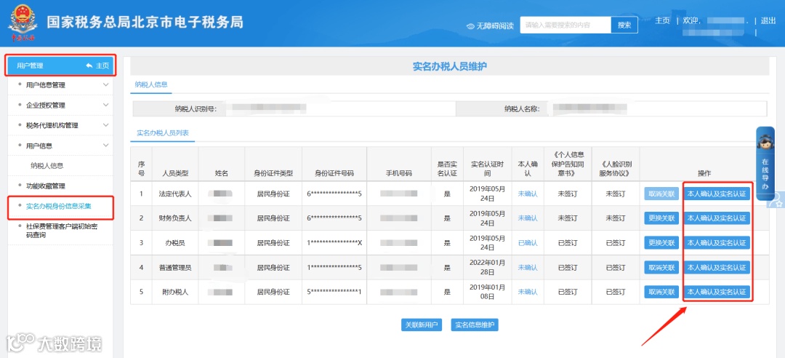Viewport: 785px width, 358px height.
Task: Click the tax bureau emblem logo
Action: (22, 23)
